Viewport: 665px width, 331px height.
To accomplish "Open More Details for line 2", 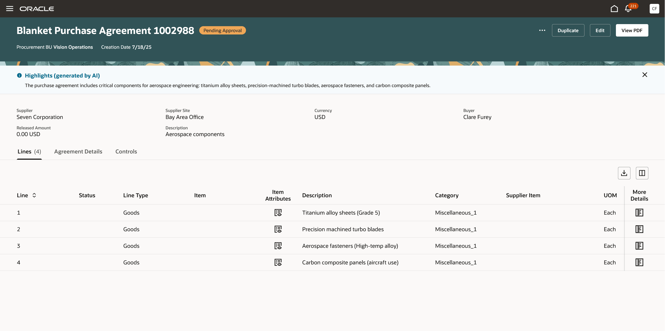I will [x=639, y=229].
